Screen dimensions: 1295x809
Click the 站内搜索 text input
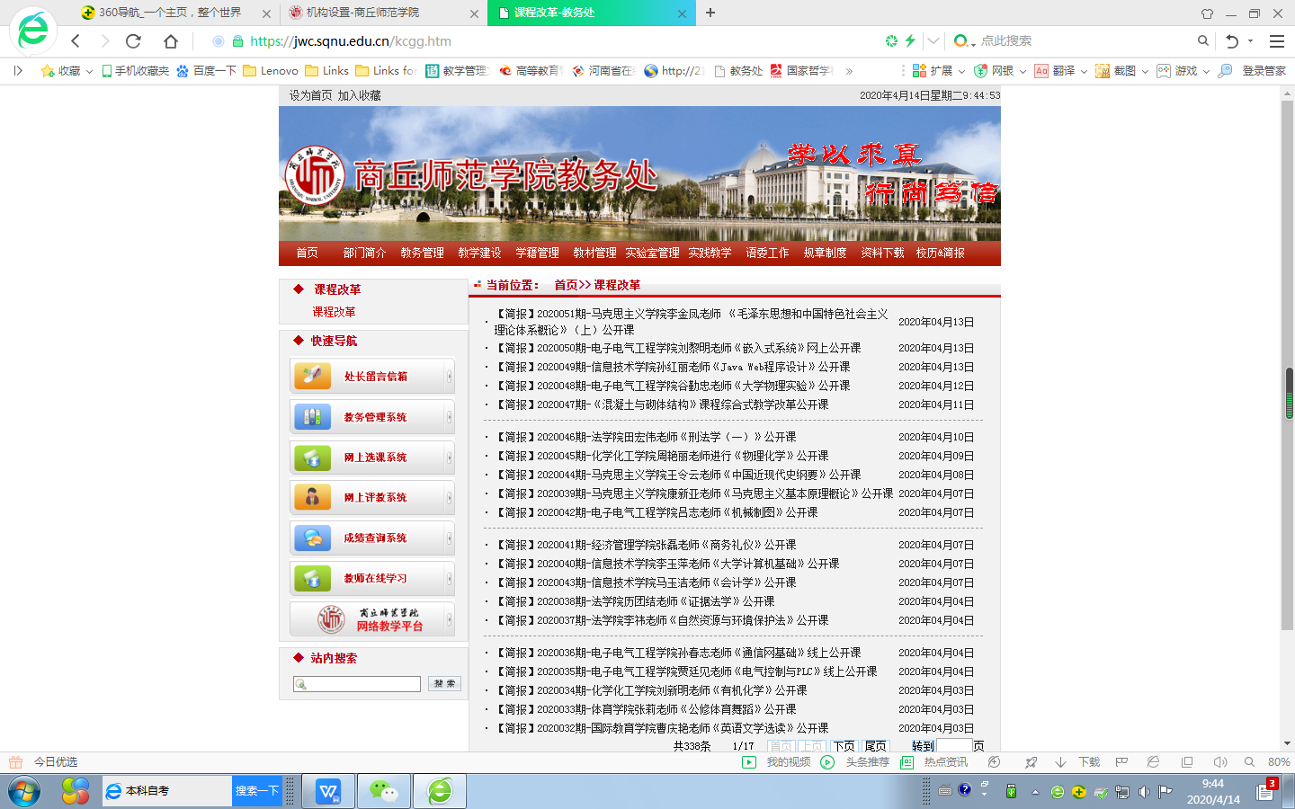(x=357, y=684)
